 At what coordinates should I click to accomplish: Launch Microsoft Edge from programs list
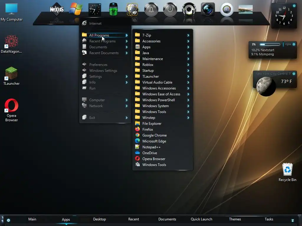(x=163, y=141)
